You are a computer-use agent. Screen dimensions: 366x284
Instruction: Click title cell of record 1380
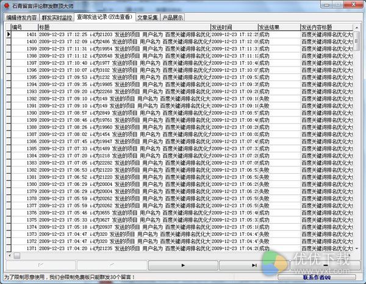tap(124, 185)
